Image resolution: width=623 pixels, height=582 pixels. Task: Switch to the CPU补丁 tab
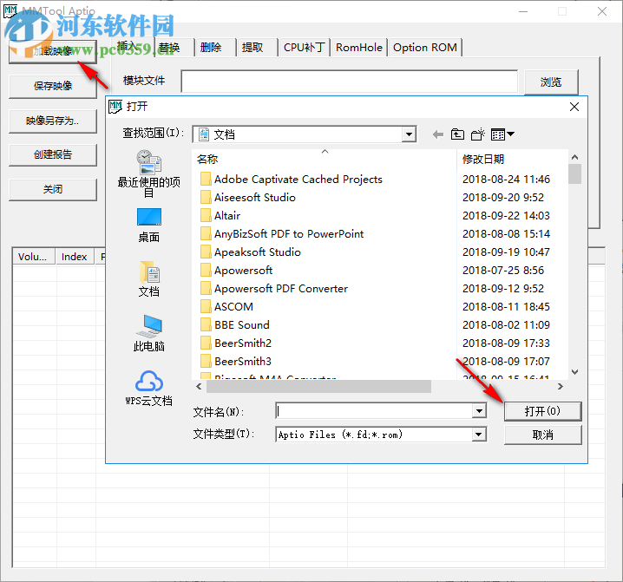(305, 48)
